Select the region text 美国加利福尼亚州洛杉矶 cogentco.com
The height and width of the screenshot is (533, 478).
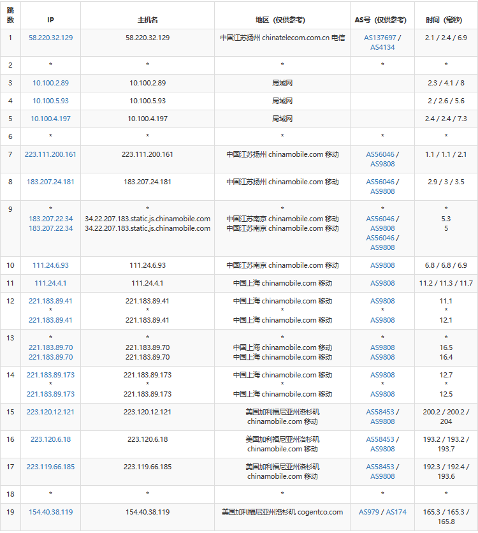point(282,512)
